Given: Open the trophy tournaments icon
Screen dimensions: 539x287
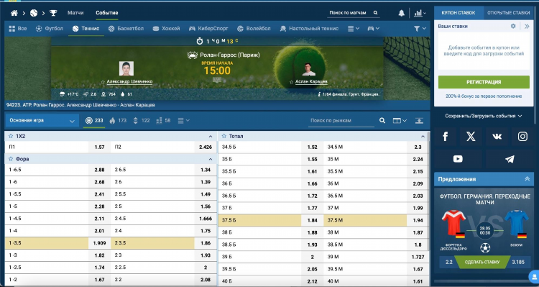Looking at the screenshot, I should [53, 13].
